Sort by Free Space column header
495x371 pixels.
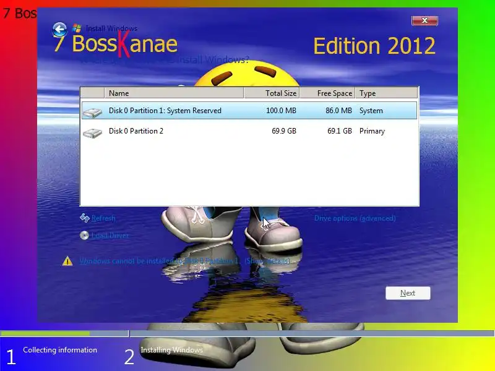pyautogui.click(x=327, y=93)
